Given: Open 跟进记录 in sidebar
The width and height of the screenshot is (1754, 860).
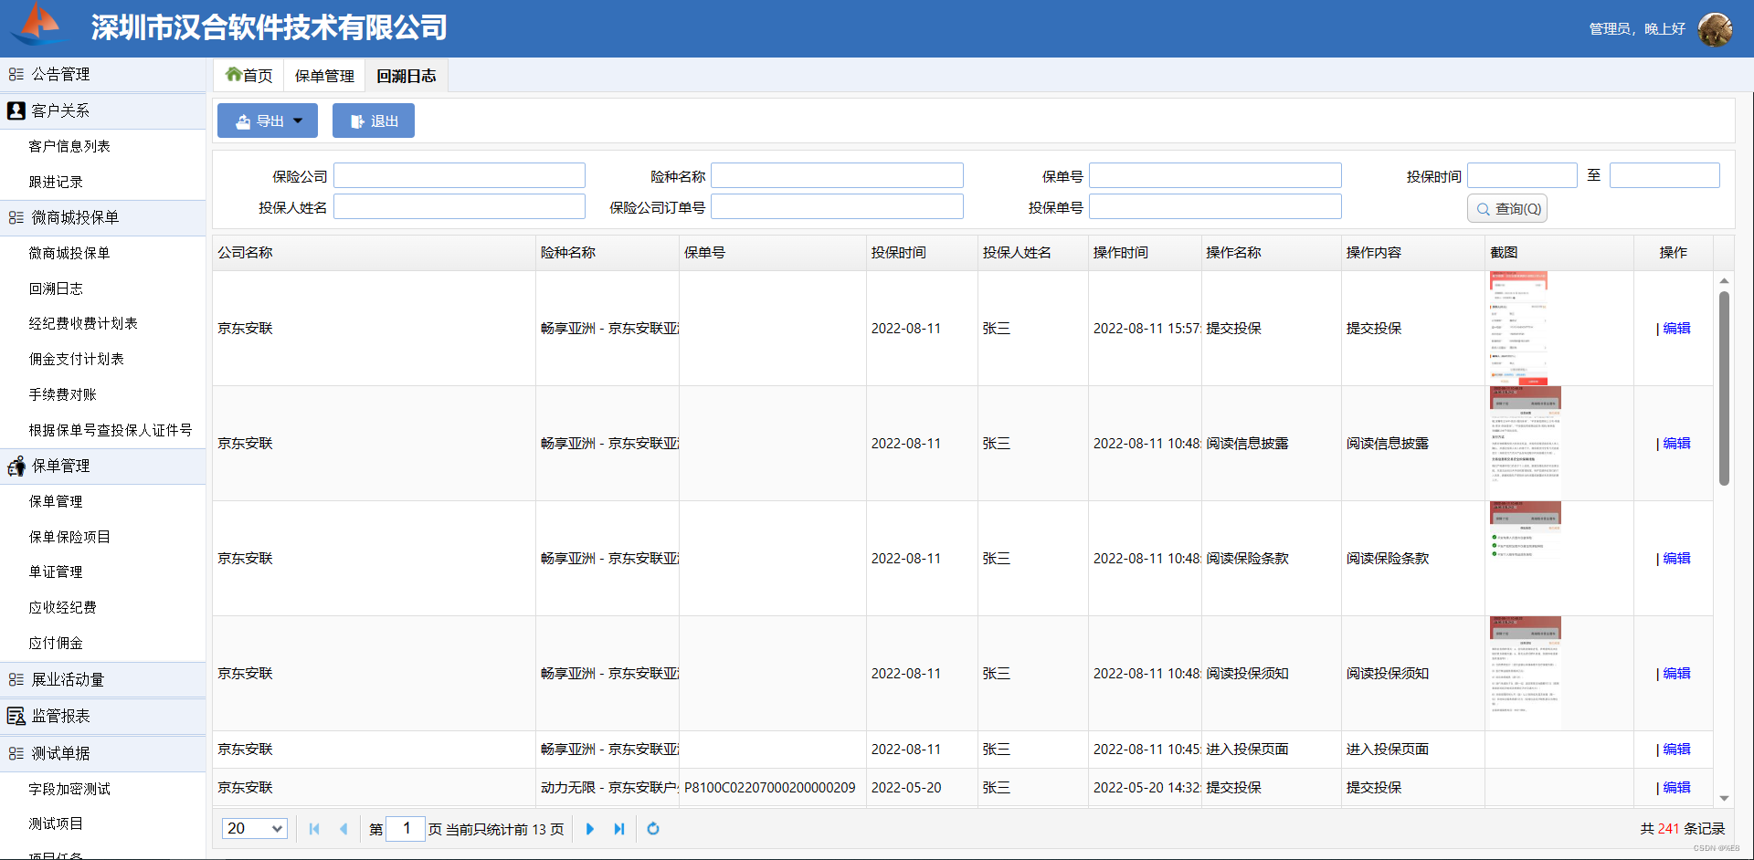Looking at the screenshot, I should [x=56, y=182].
